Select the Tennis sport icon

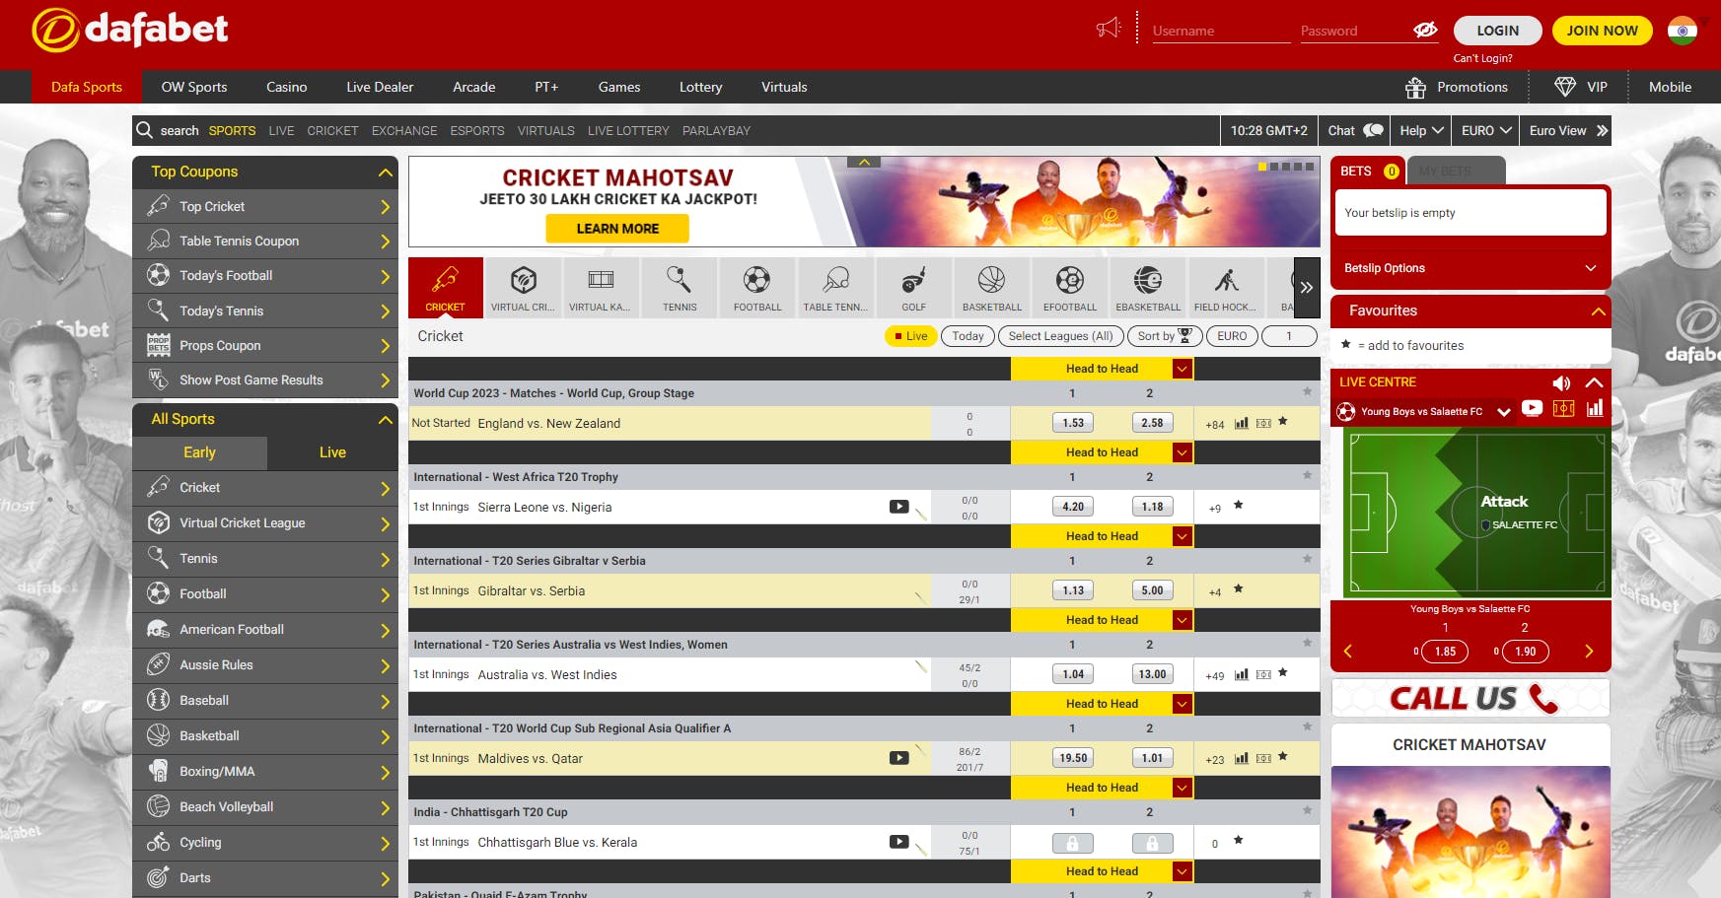[x=680, y=287]
